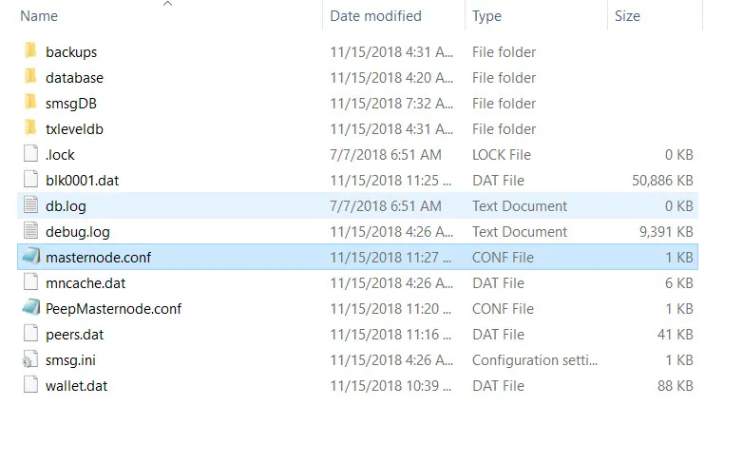Click the database folder icon

tap(30, 76)
